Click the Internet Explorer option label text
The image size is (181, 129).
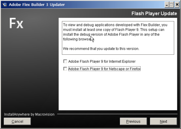(x=102, y=61)
